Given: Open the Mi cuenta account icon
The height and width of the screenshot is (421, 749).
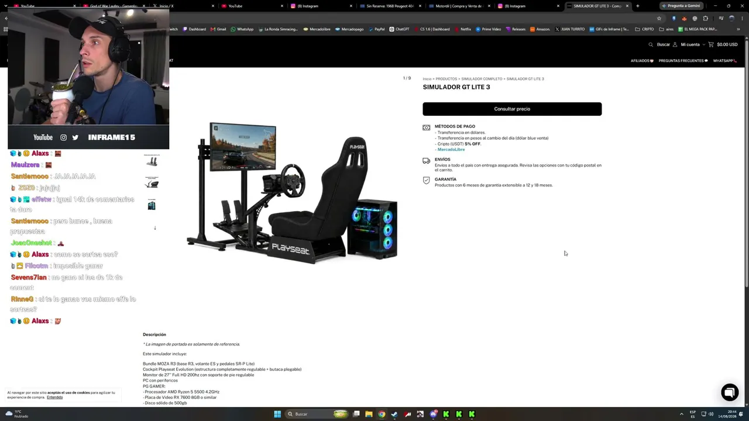Looking at the screenshot, I should (675, 44).
